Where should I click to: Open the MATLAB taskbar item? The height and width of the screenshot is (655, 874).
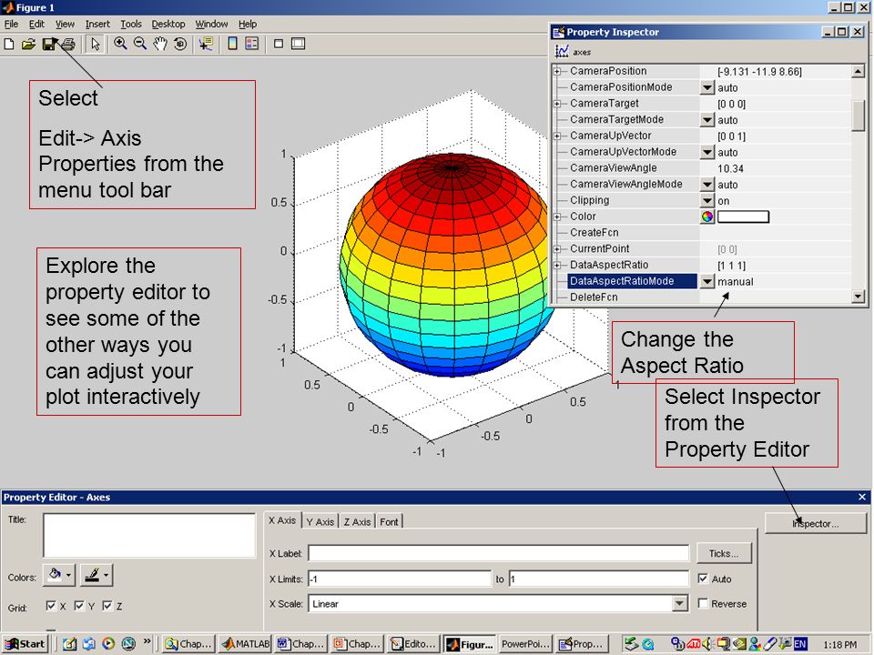click(246, 644)
